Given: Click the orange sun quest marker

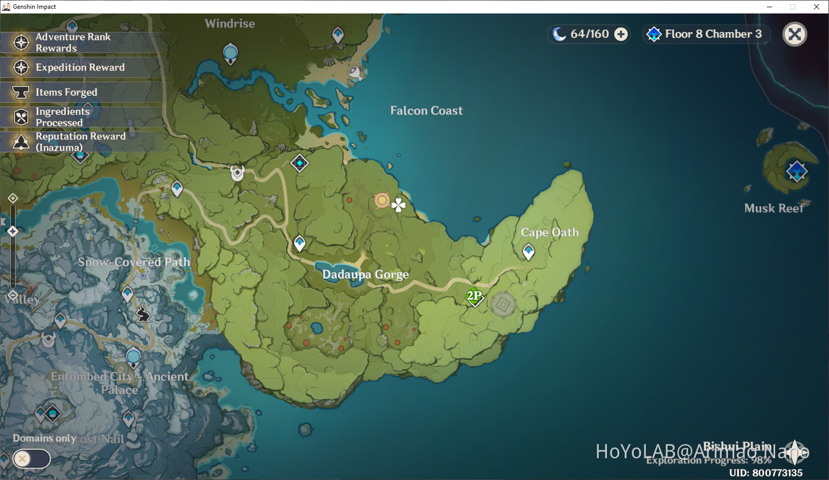Looking at the screenshot, I should click(x=382, y=200).
